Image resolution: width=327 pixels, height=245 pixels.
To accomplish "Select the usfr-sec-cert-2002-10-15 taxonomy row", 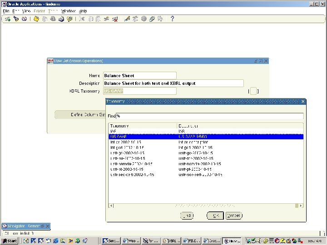I will pyautogui.click(x=206, y=175).
